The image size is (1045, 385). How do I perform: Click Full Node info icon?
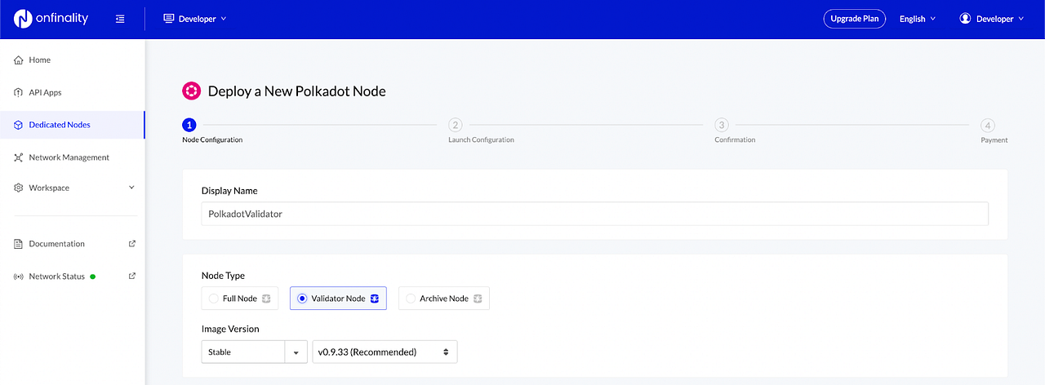coord(266,299)
